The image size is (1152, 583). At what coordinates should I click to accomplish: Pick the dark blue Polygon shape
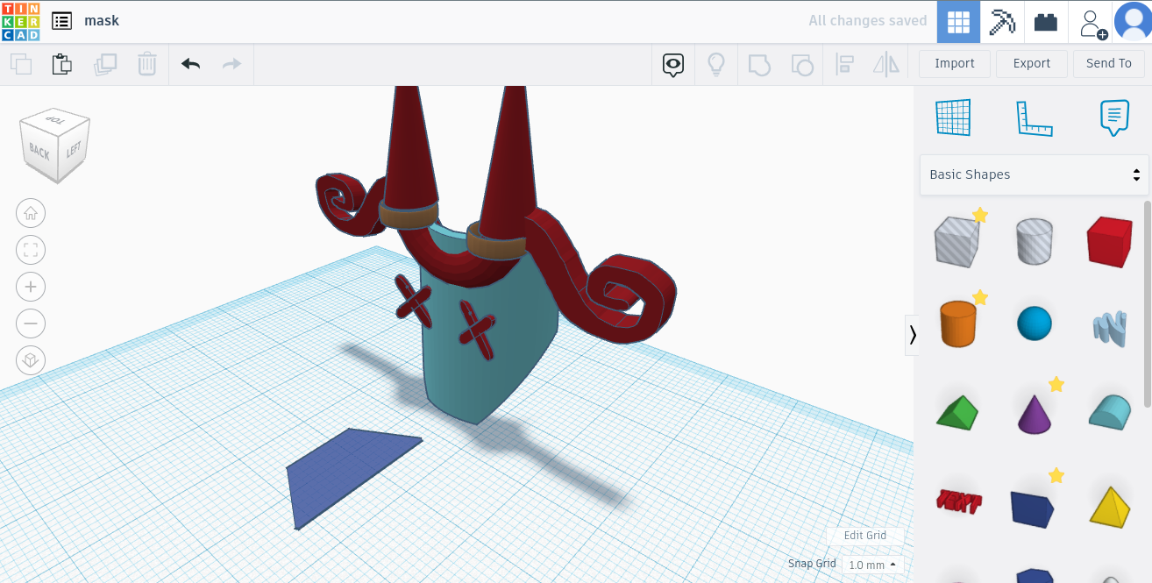point(1032,508)
